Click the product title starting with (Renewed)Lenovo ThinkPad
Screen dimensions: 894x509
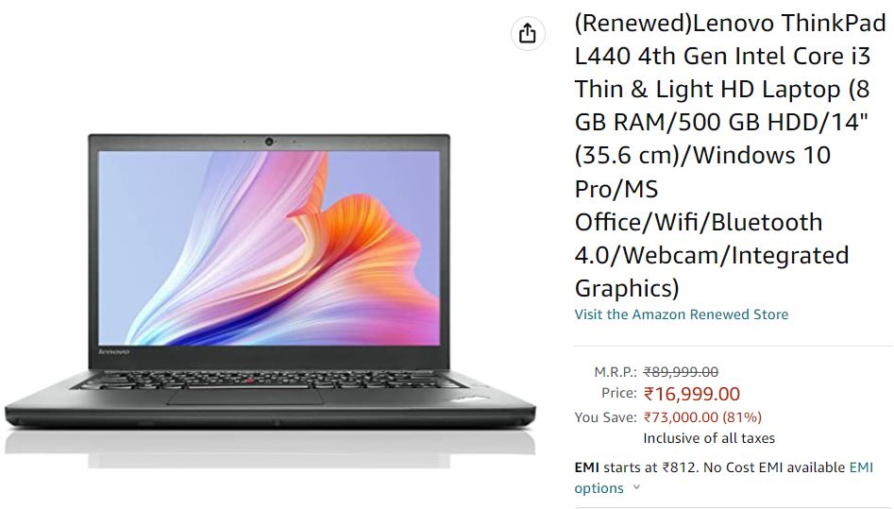tap(731, 156)
